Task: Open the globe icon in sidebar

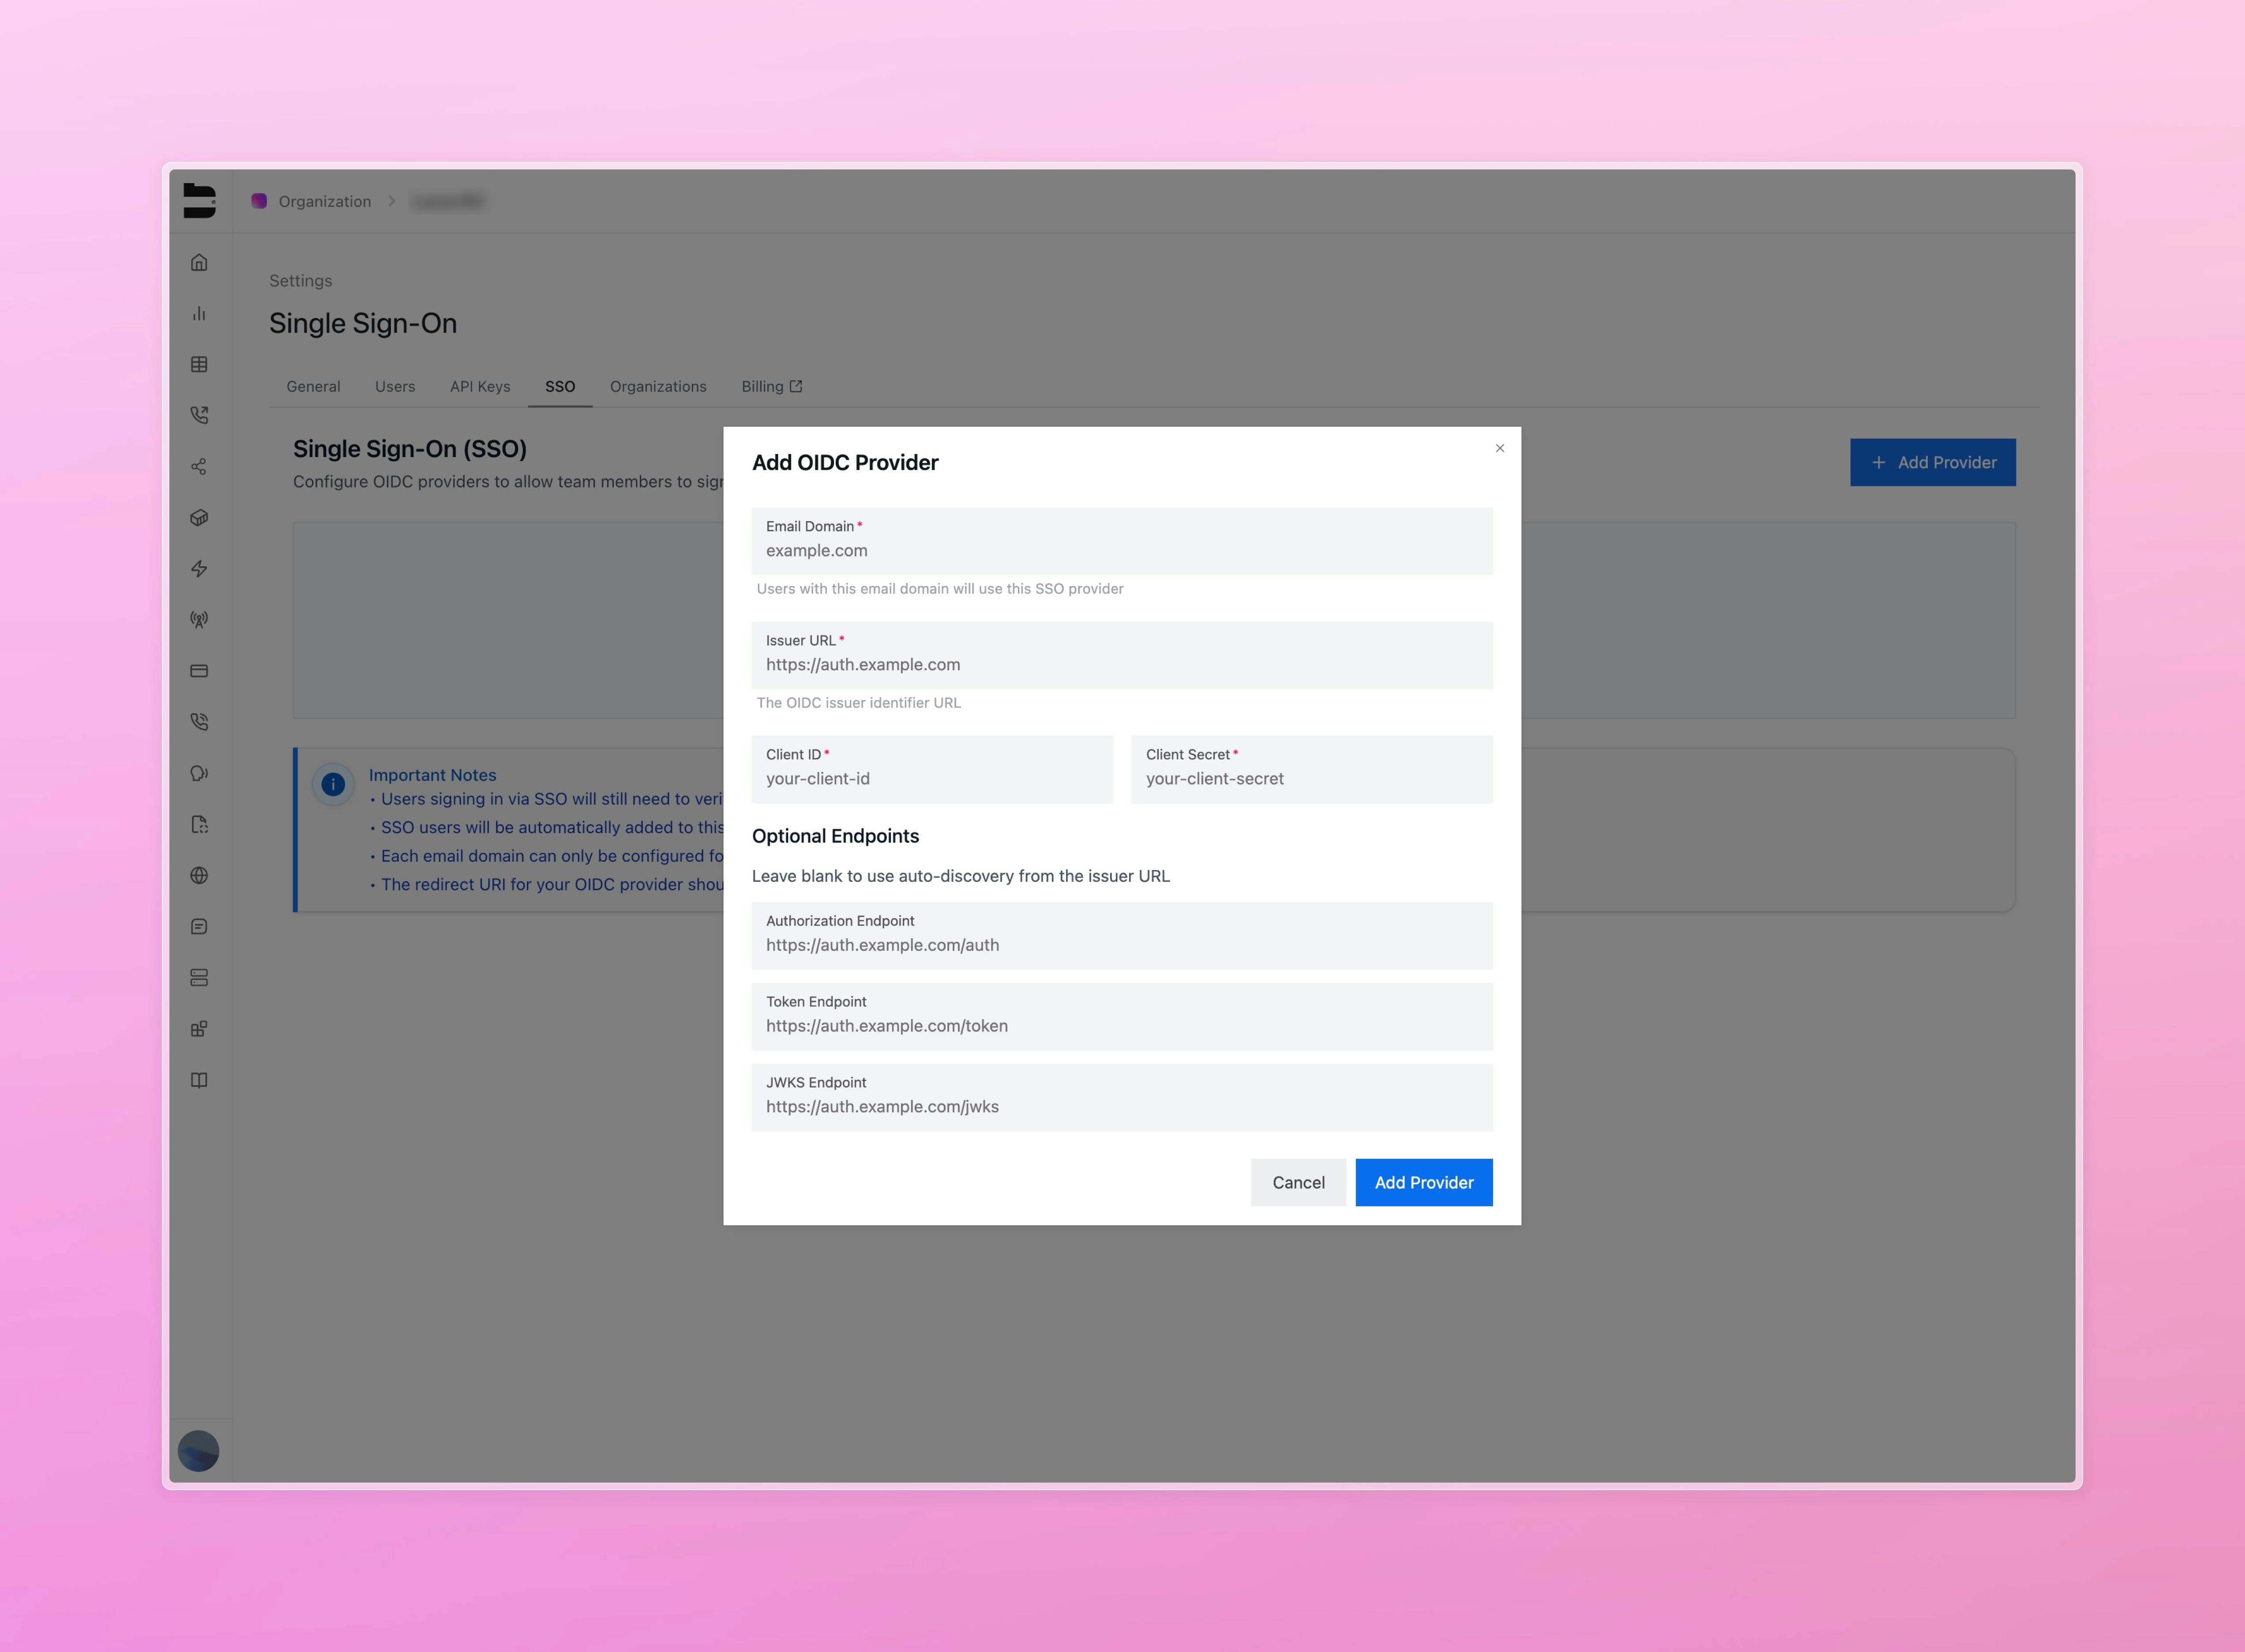Action: pos(199,875)
